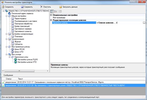Screen dimensions: 147x100
Task: Click the Мои приемные шлюзы icon
Action: pos(9,47)
